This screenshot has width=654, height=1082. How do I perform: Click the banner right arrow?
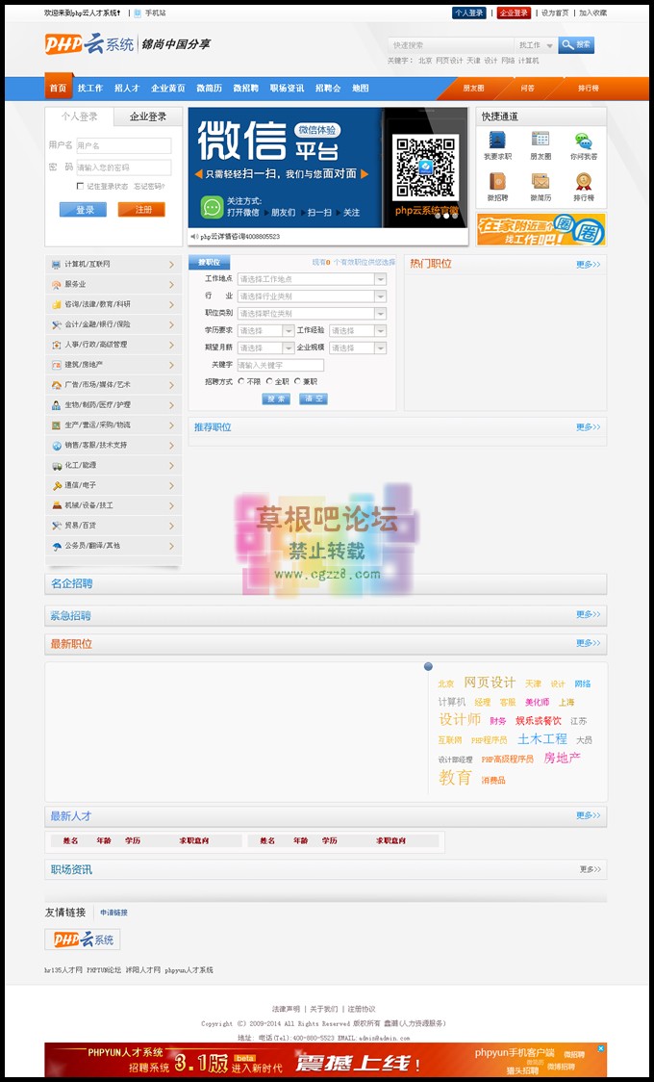[364, 174]
